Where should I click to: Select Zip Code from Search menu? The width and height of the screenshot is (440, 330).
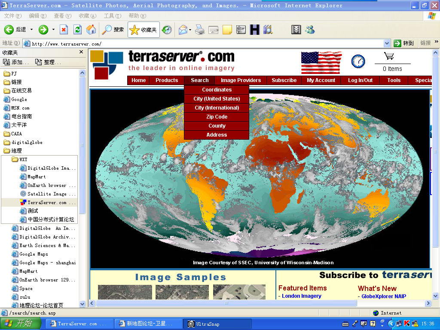(217, 117)
